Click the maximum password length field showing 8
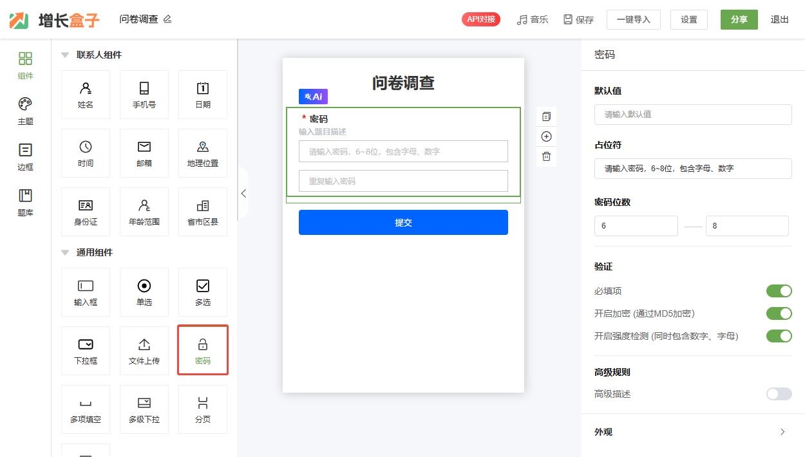 point(747,226)
